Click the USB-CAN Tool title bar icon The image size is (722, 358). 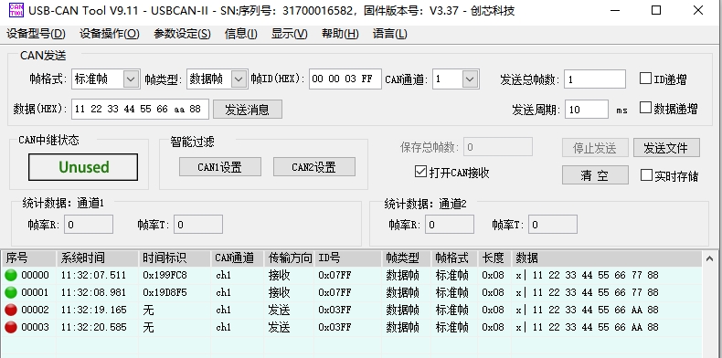click(x=16, y=10)
